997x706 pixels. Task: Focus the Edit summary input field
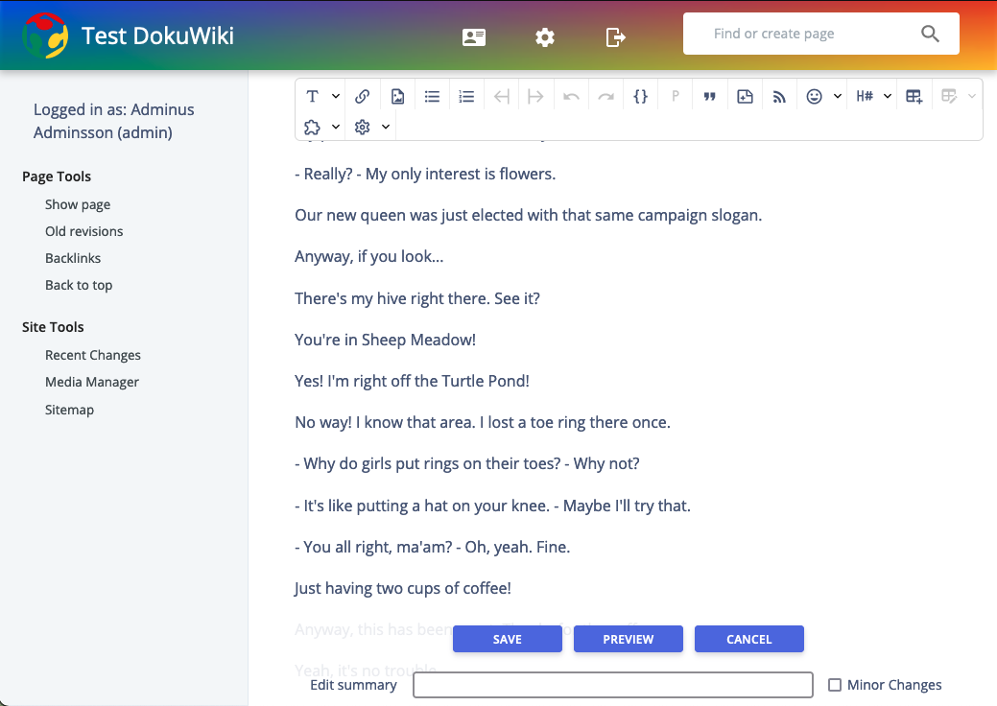click(x=613, y=685)
